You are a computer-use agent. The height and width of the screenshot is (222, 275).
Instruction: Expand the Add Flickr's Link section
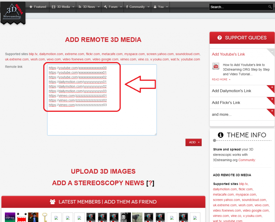272,99
